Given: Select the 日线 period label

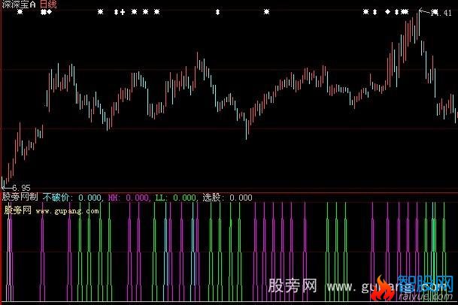Looking at the screenshot, I should pos(48,4).
